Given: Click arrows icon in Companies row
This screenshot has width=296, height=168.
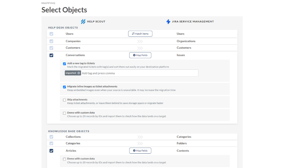Looking at the screenshot, I should pyautogui.click(x=140, y=41).
